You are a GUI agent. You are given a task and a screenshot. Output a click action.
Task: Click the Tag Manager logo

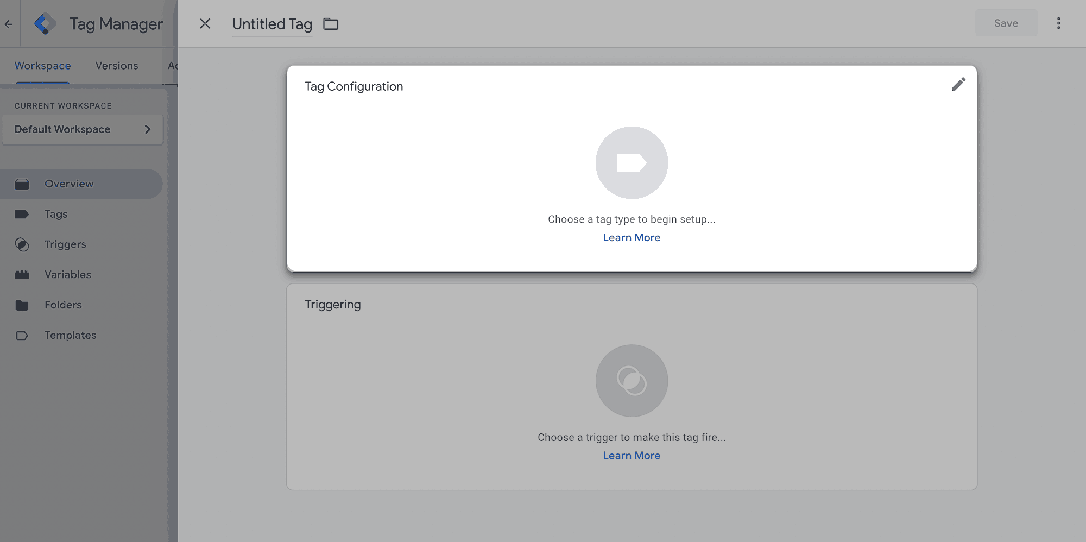45,24
